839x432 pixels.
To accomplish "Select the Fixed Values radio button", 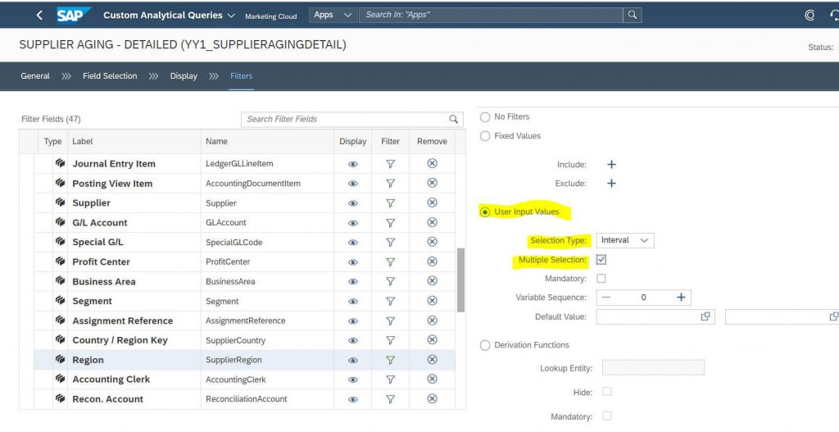I will [x=485, y=136].
